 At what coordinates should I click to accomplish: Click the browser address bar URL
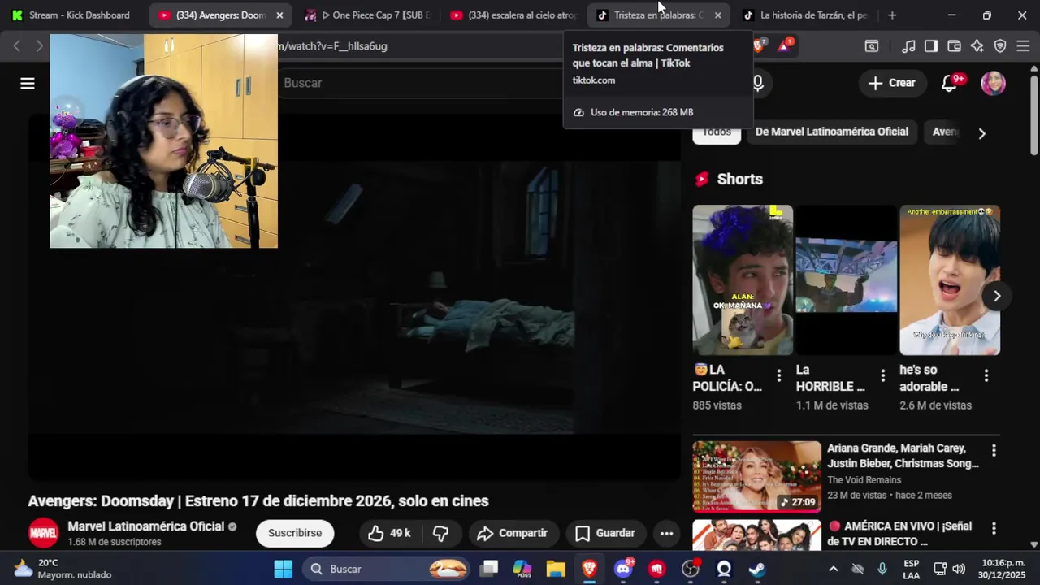click(x=333, y=46)
